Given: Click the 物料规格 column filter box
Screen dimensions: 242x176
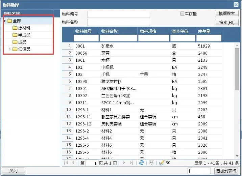Looking at the screenshot, I should click(154, 38).
